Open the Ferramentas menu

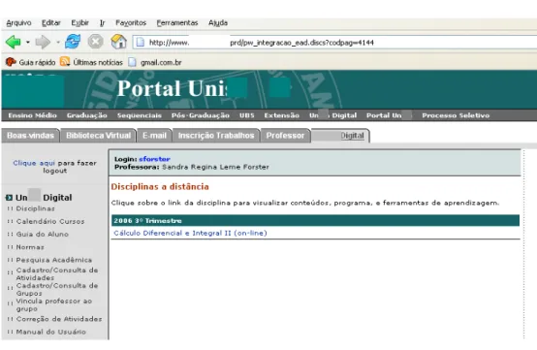[x=177, y=23]
